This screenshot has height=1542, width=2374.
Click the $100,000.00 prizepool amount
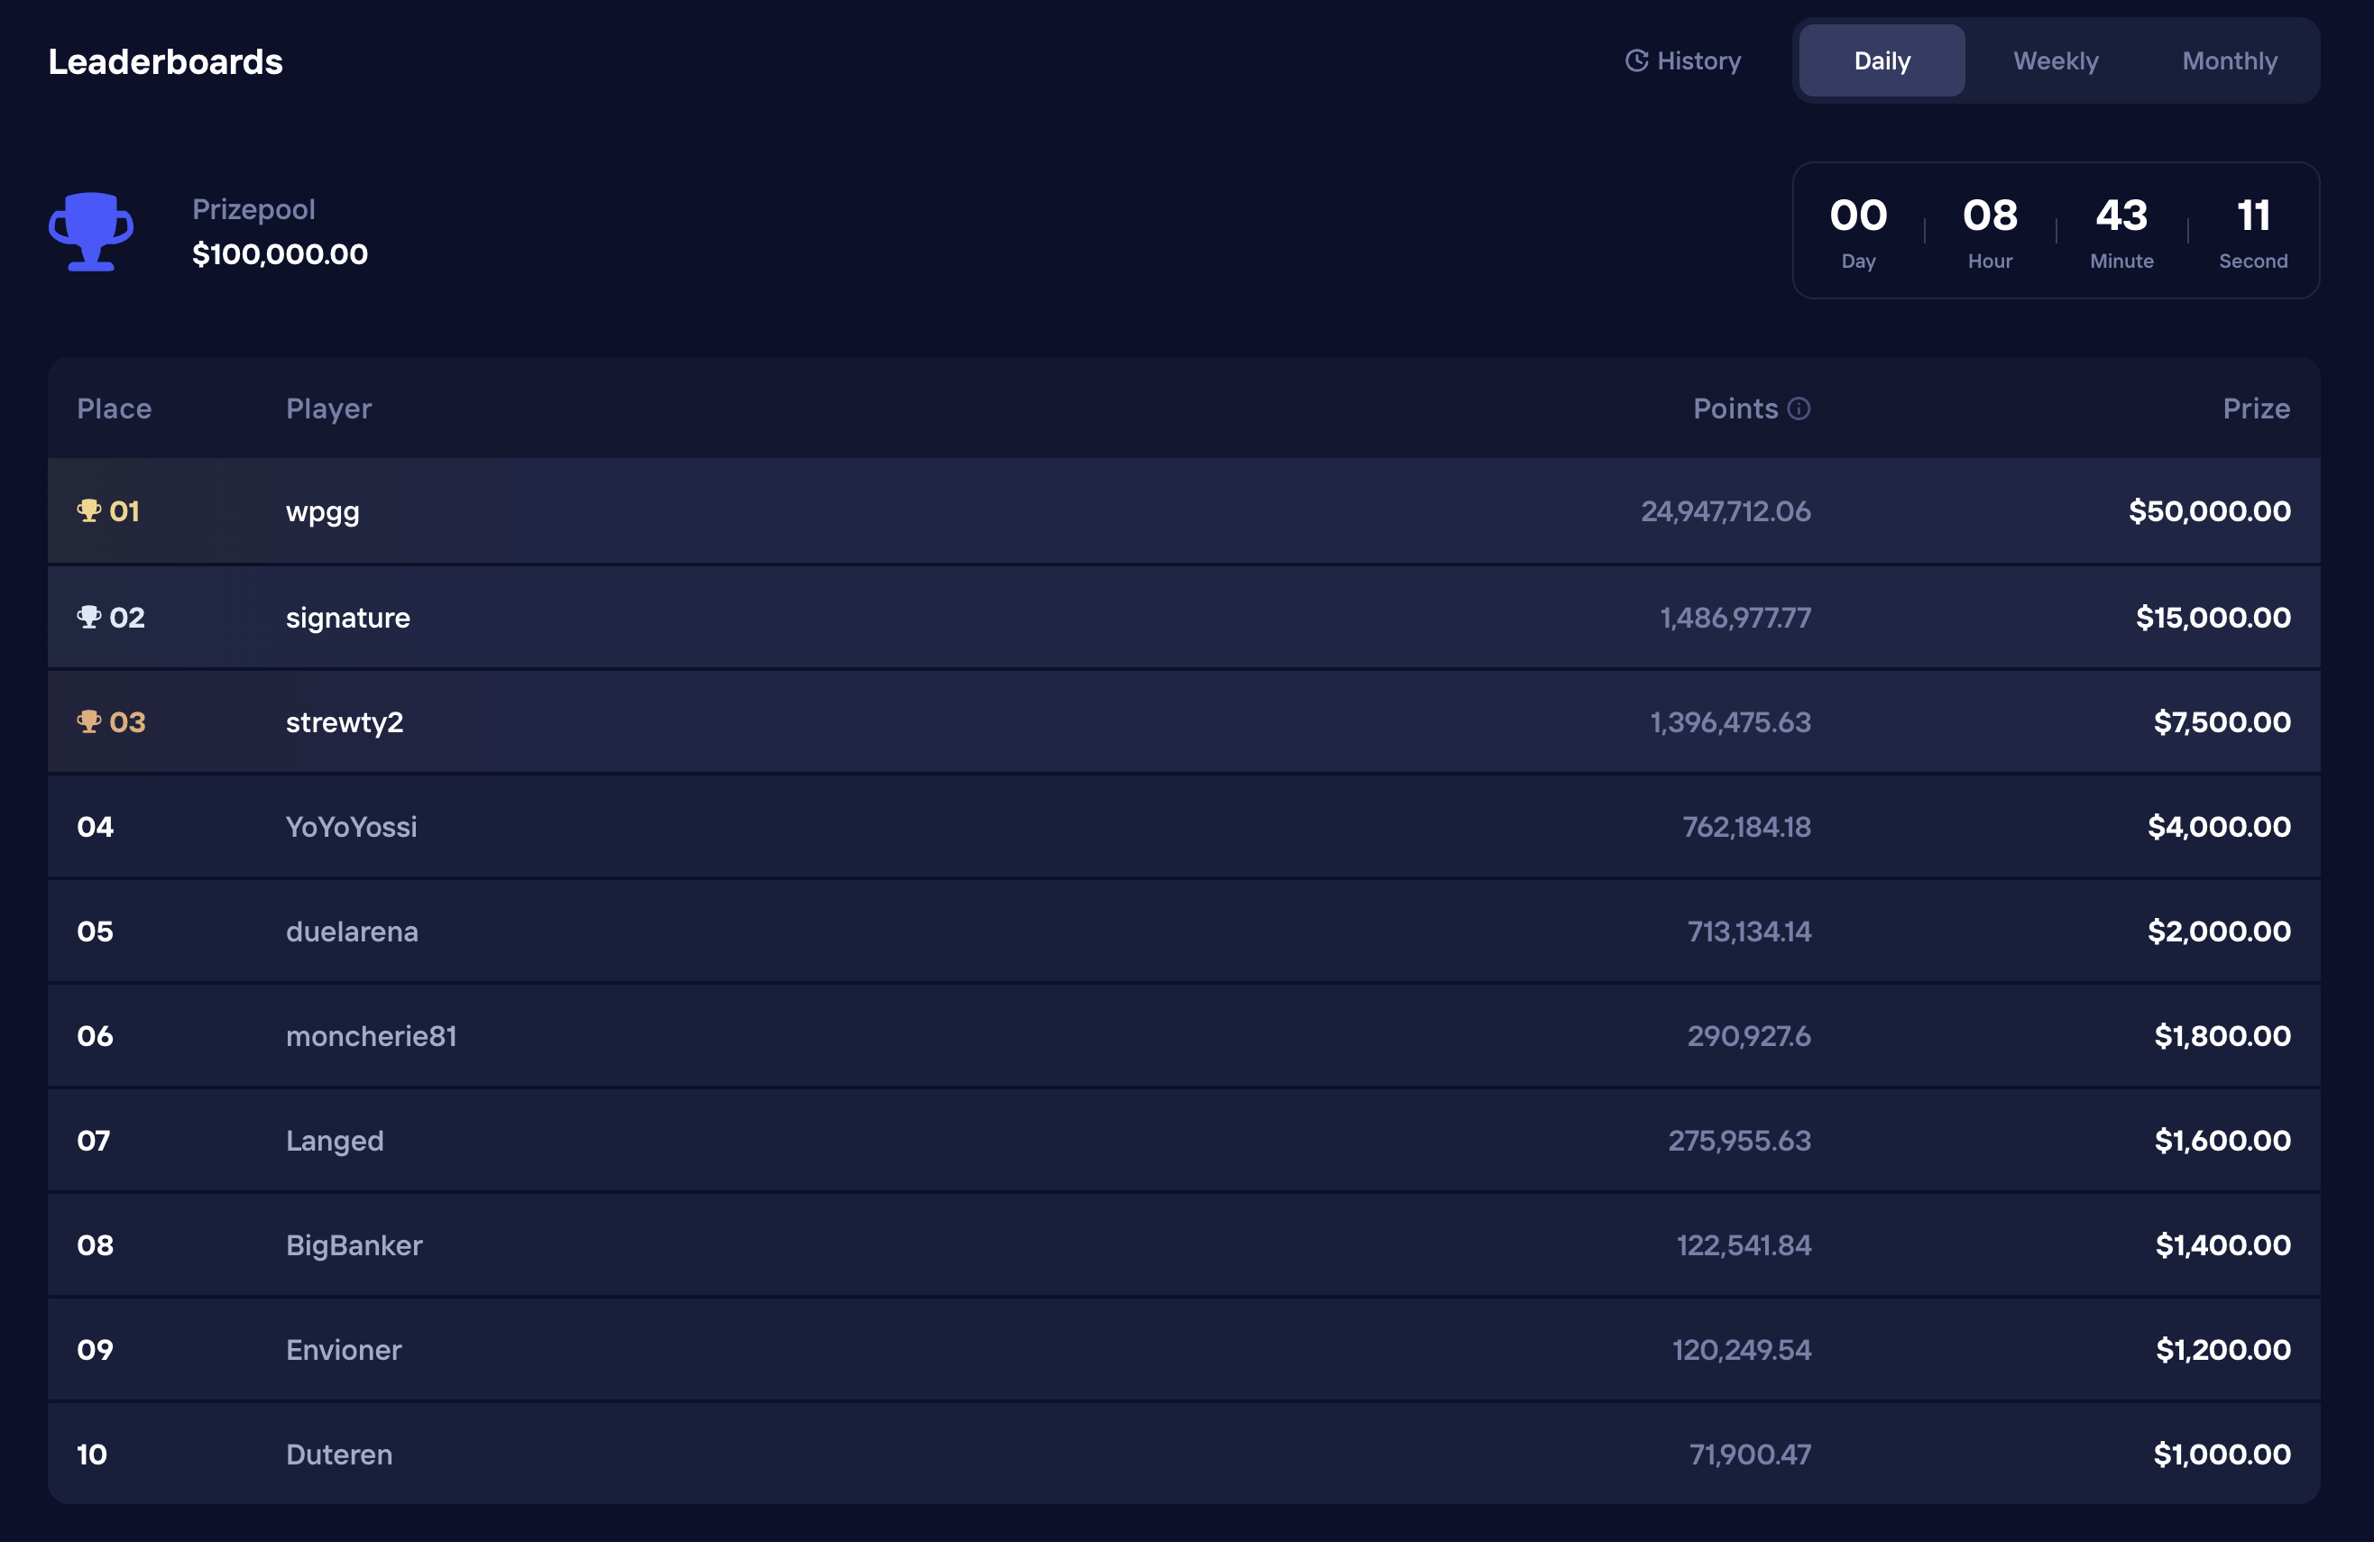coord(281,255)
